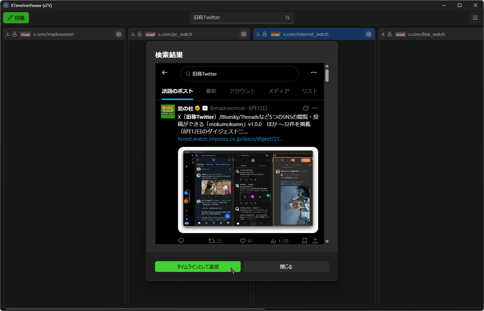The image size is (484, 311).
Task: Click the 窓の杜 account name
Action: [x=185, y=108]
